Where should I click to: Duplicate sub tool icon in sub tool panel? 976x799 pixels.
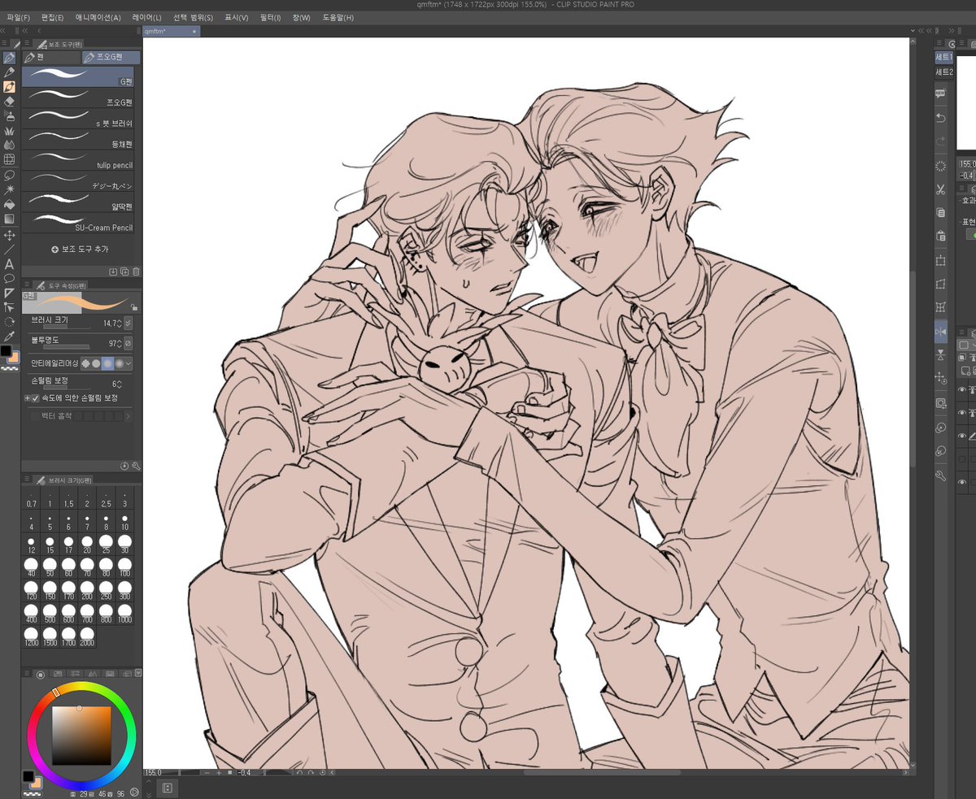tap(124, 271)
